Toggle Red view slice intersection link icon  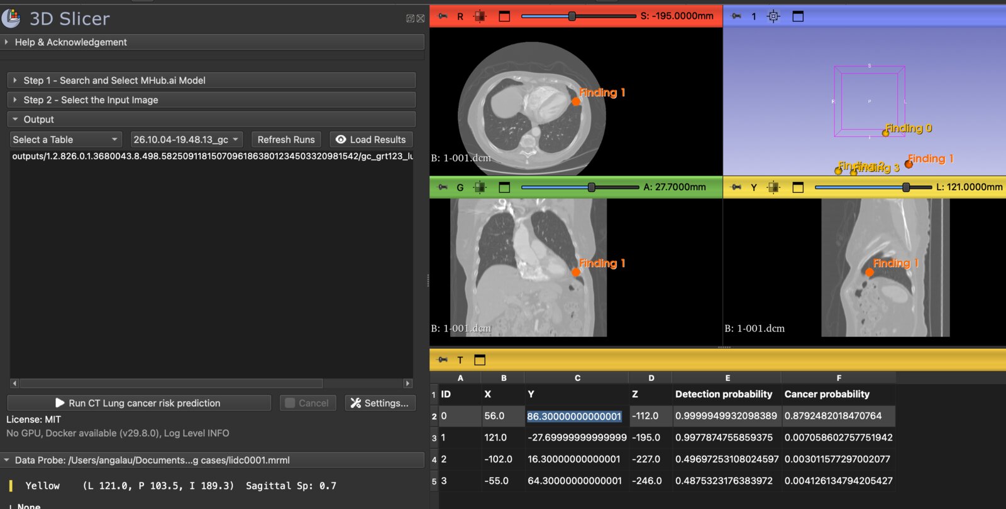[x=480, y=16]
